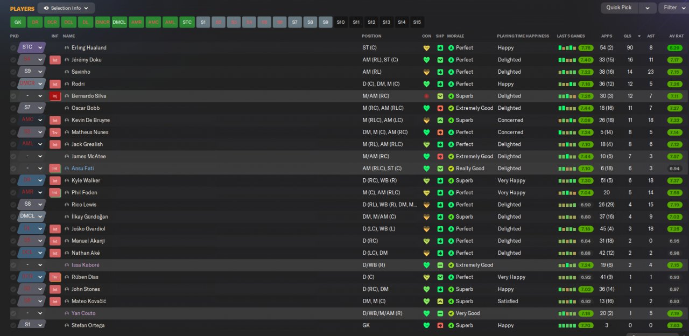Viewport: 689px width, 336px height.
Task: Click Ansu Fati's Really Good morale icon
Action: (451, 169)
